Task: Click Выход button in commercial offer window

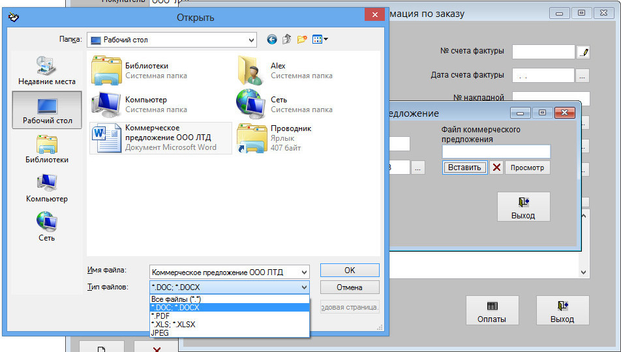Action: tap(524, 207)
